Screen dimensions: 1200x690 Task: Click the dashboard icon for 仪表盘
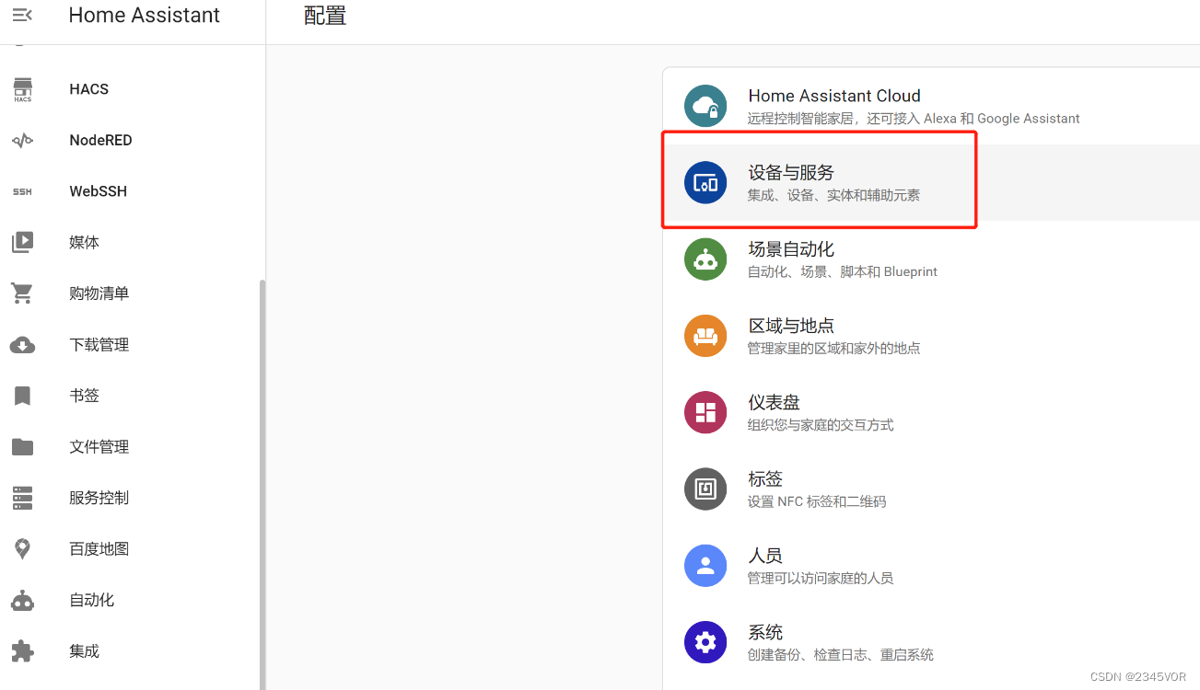pos(705,411)
